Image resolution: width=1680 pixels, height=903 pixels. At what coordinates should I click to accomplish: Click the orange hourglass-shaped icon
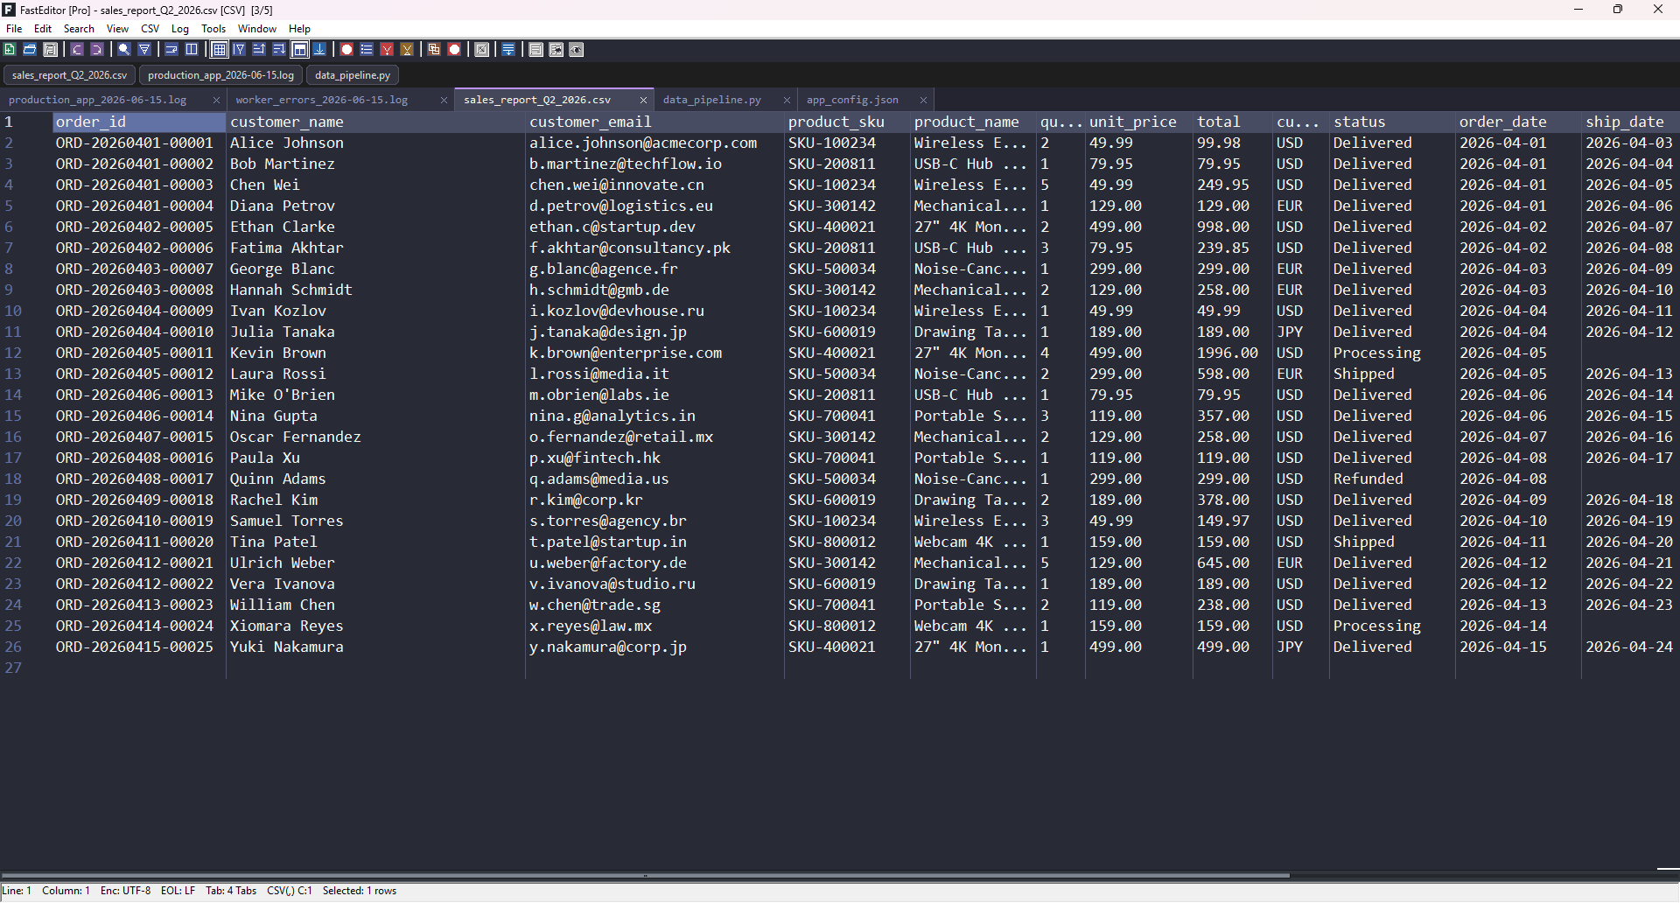click(407, 50)
